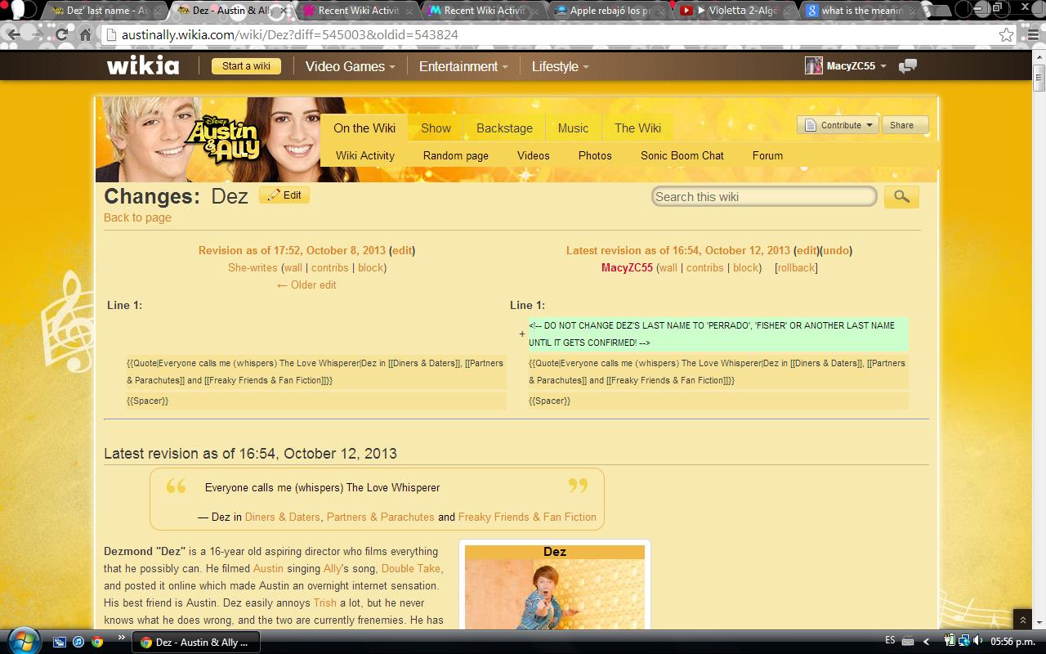Click the Dez infobox photo
The height and width of the screenshot is (654, 1046).
[x=555, y=594]
